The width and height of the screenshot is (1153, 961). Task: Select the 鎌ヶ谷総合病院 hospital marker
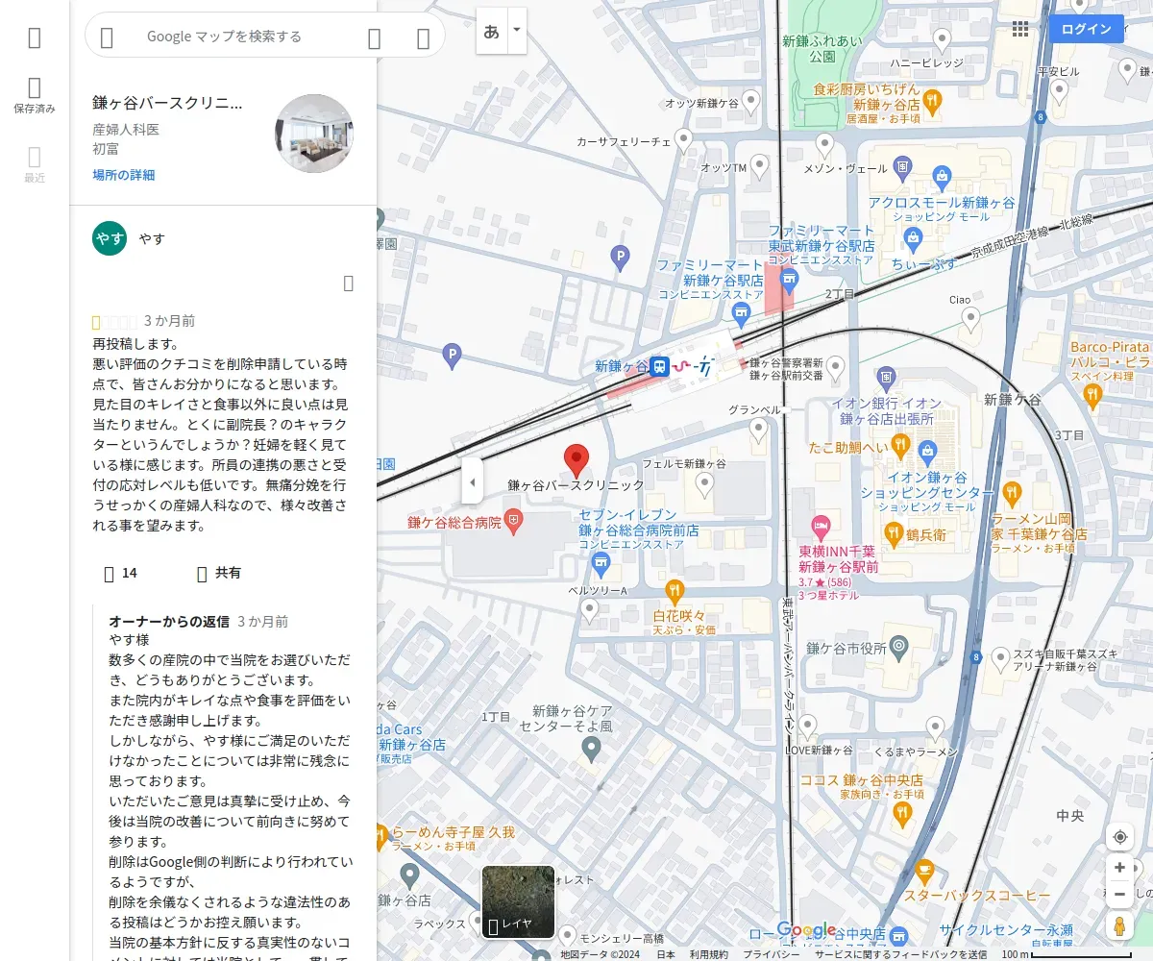(x=514, y=523)
